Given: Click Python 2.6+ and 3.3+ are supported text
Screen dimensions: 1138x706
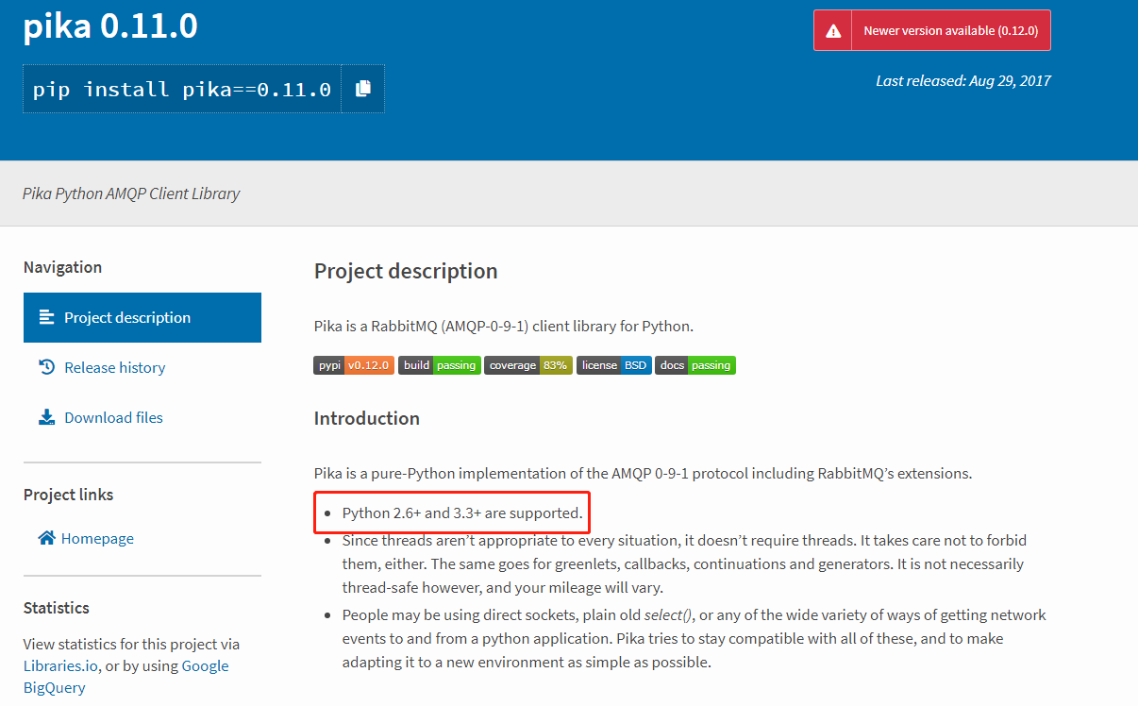Looking at the screenshot, I should (x=462, y=513).
